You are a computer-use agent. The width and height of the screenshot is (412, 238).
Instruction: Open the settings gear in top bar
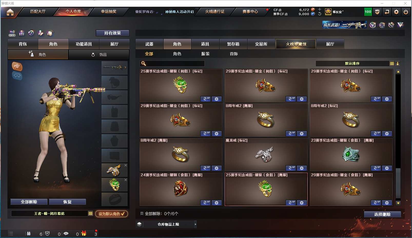(396, 12)
